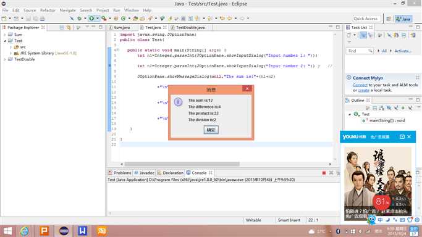Image resolution: width=422 pixels, height=237 pixels.
Task: Click the Debug bug icon in toolbar
Action: point(79,19)
